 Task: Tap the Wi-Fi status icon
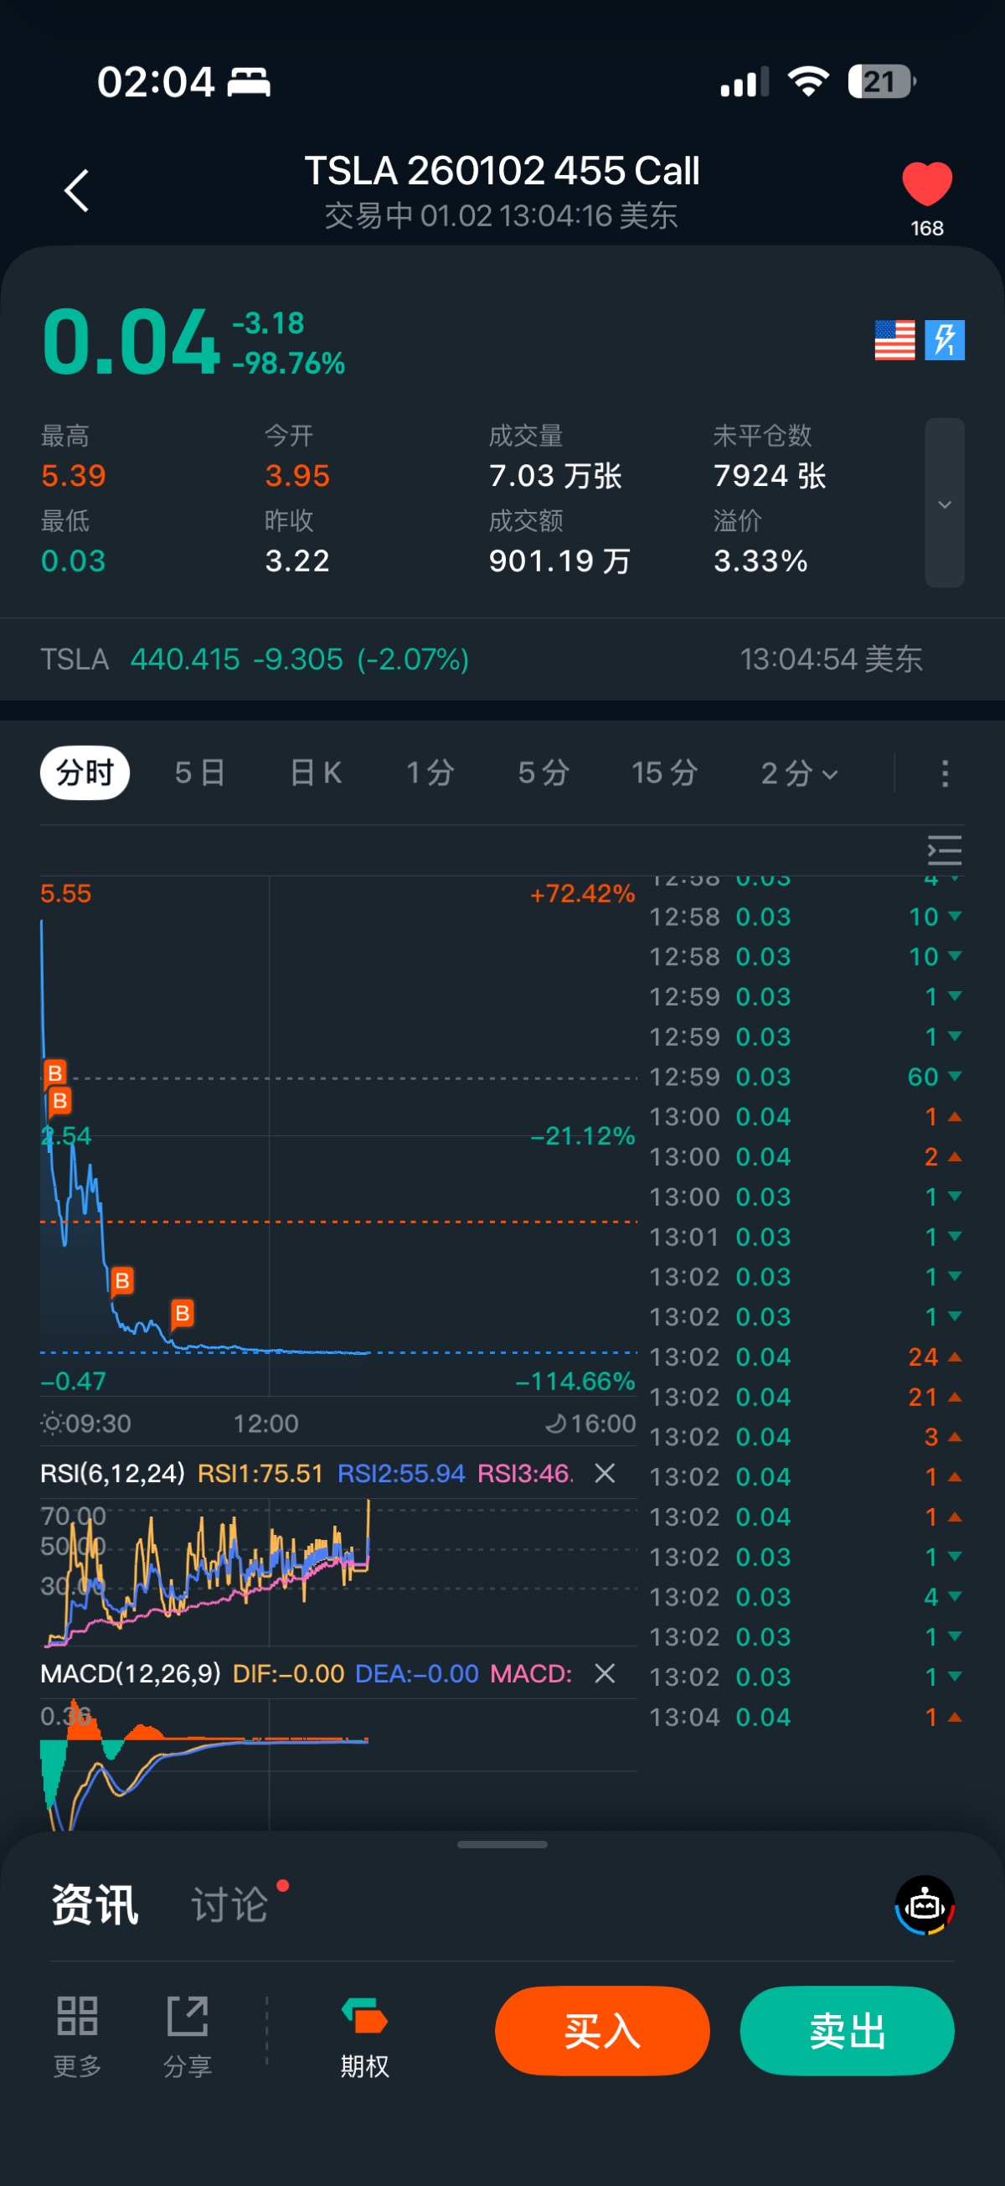click(808, 81)
